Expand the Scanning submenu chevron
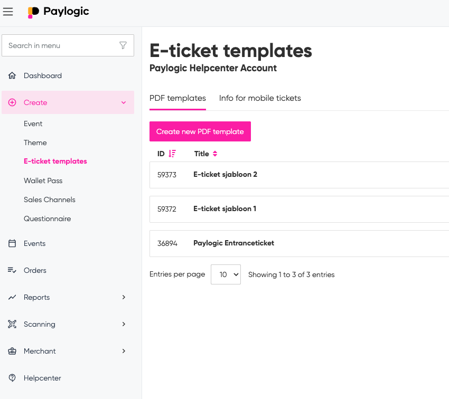This screenshot has width=449, height=399. [x=124, y=324]
